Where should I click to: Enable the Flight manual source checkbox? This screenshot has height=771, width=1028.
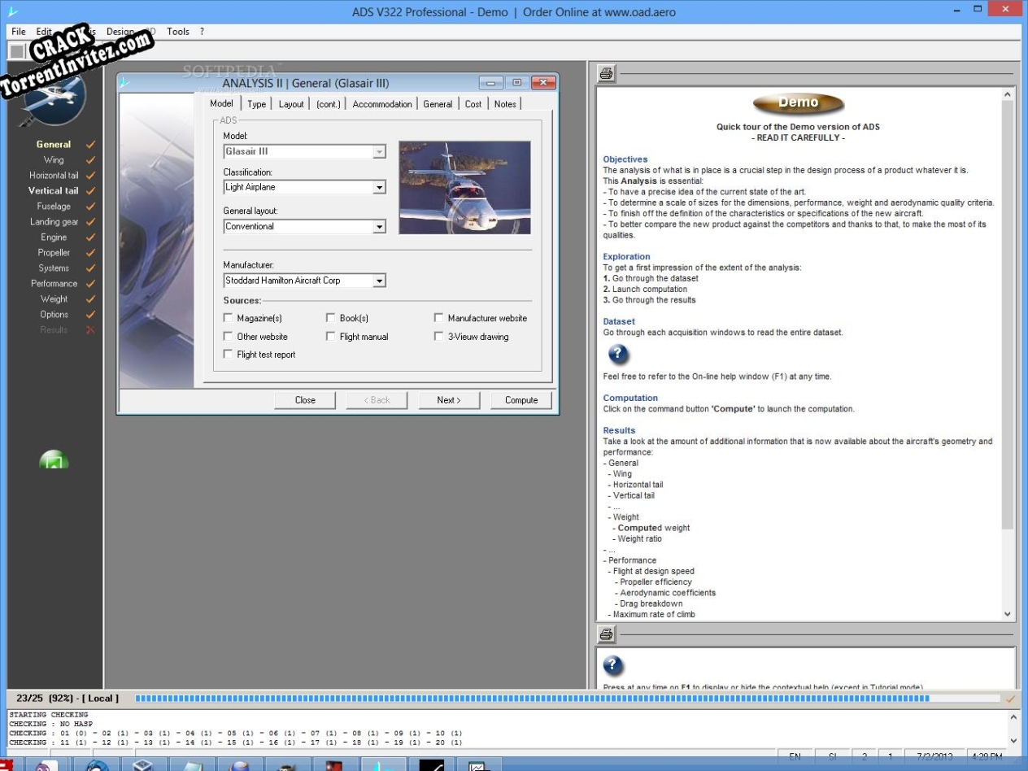click(331, 336)
